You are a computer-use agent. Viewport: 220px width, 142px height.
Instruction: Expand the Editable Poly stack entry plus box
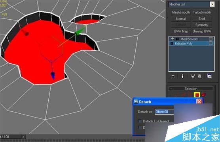click(x=172, y=44)
